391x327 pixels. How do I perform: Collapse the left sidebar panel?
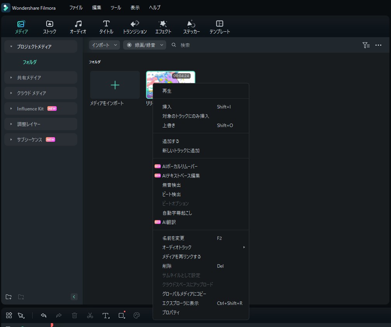tap(74, 297)
